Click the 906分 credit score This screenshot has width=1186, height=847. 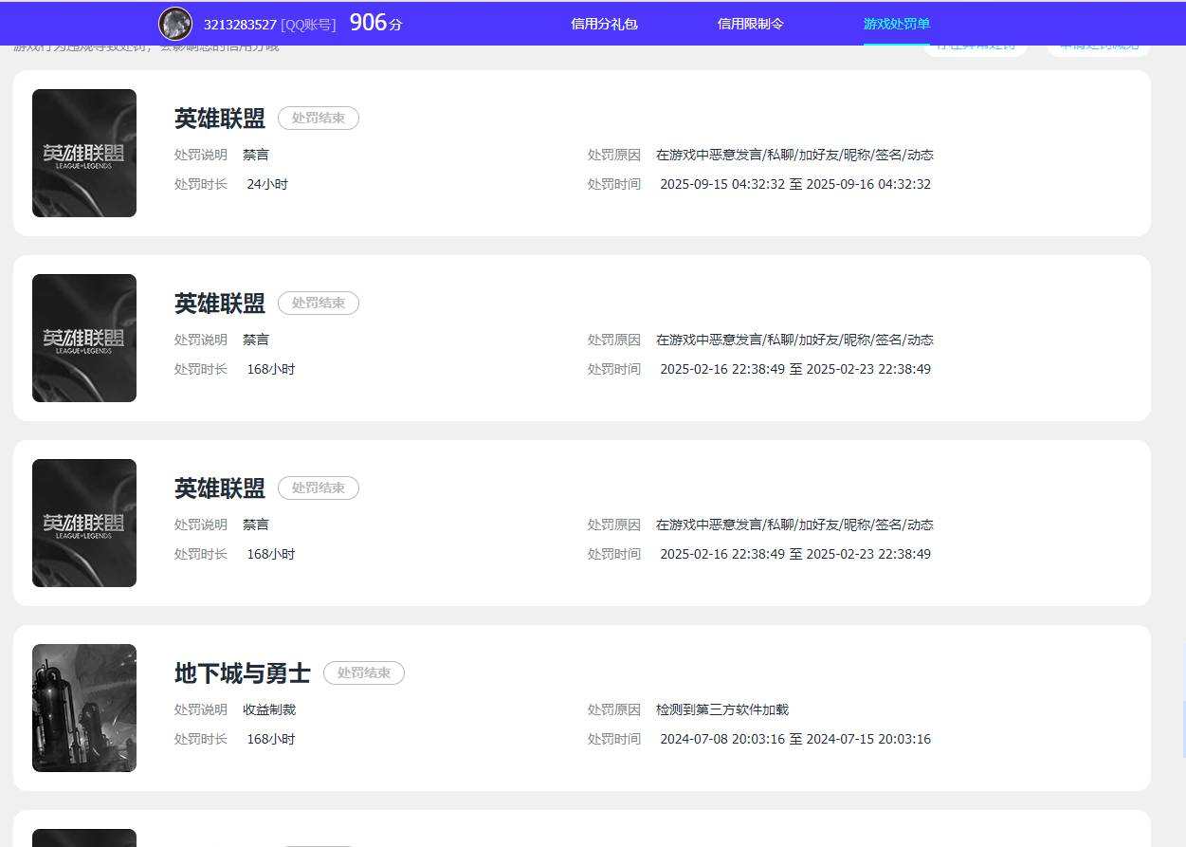click(375, 23)
